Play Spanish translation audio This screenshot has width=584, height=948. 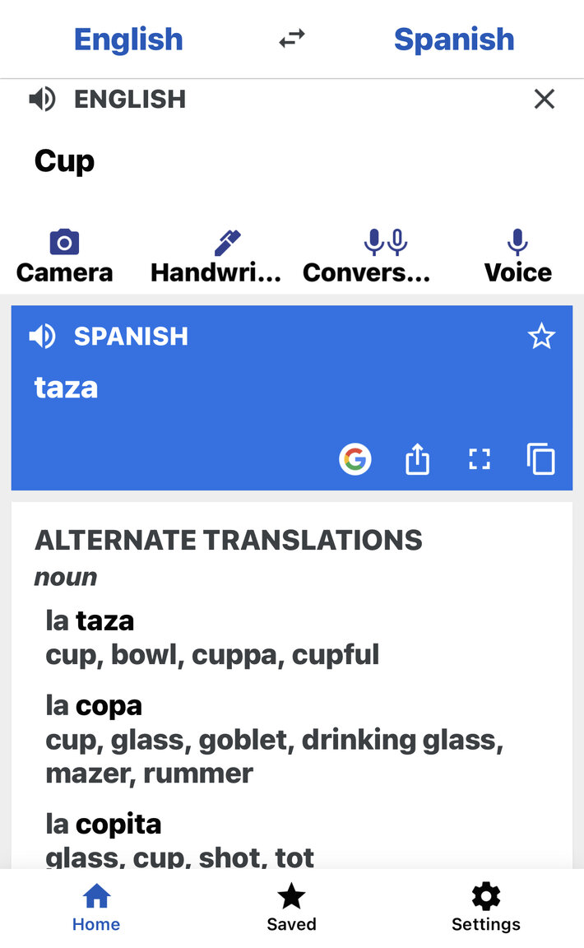click(42, 336)
